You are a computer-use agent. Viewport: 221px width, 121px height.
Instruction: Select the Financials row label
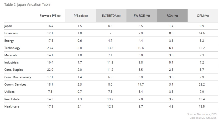[x=11, y=33]
